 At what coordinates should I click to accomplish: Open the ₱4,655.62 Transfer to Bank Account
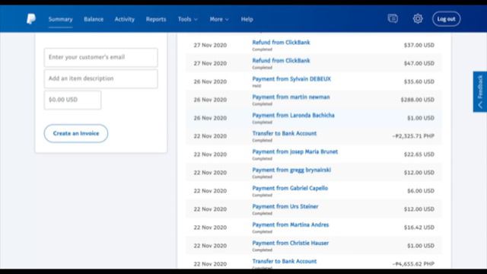click(x=284, y=261)
